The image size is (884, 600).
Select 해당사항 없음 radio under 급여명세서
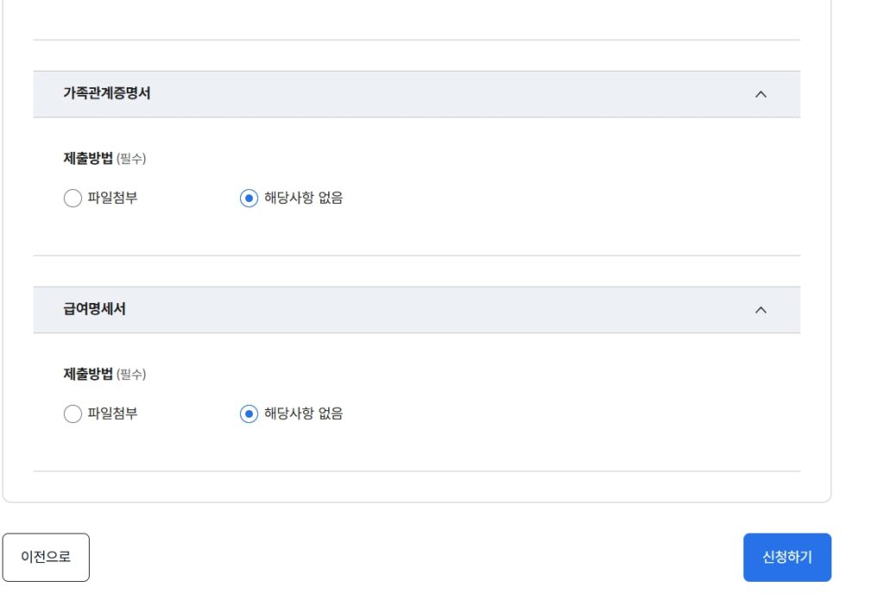click(x=249, y=414)
